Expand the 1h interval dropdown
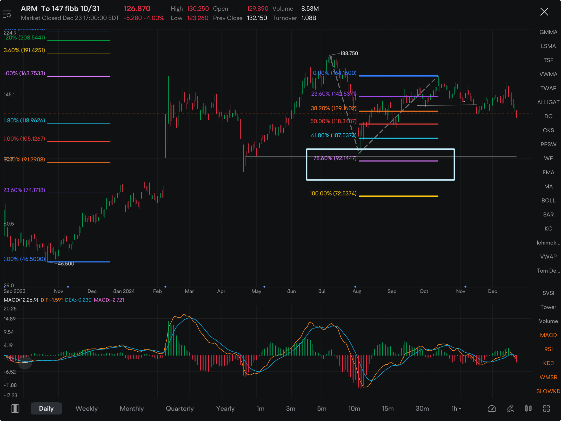The height and width of the screenshot is (421, 561). 456,409
